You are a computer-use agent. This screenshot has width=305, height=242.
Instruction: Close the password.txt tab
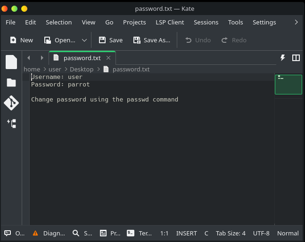tap(108, 58)
